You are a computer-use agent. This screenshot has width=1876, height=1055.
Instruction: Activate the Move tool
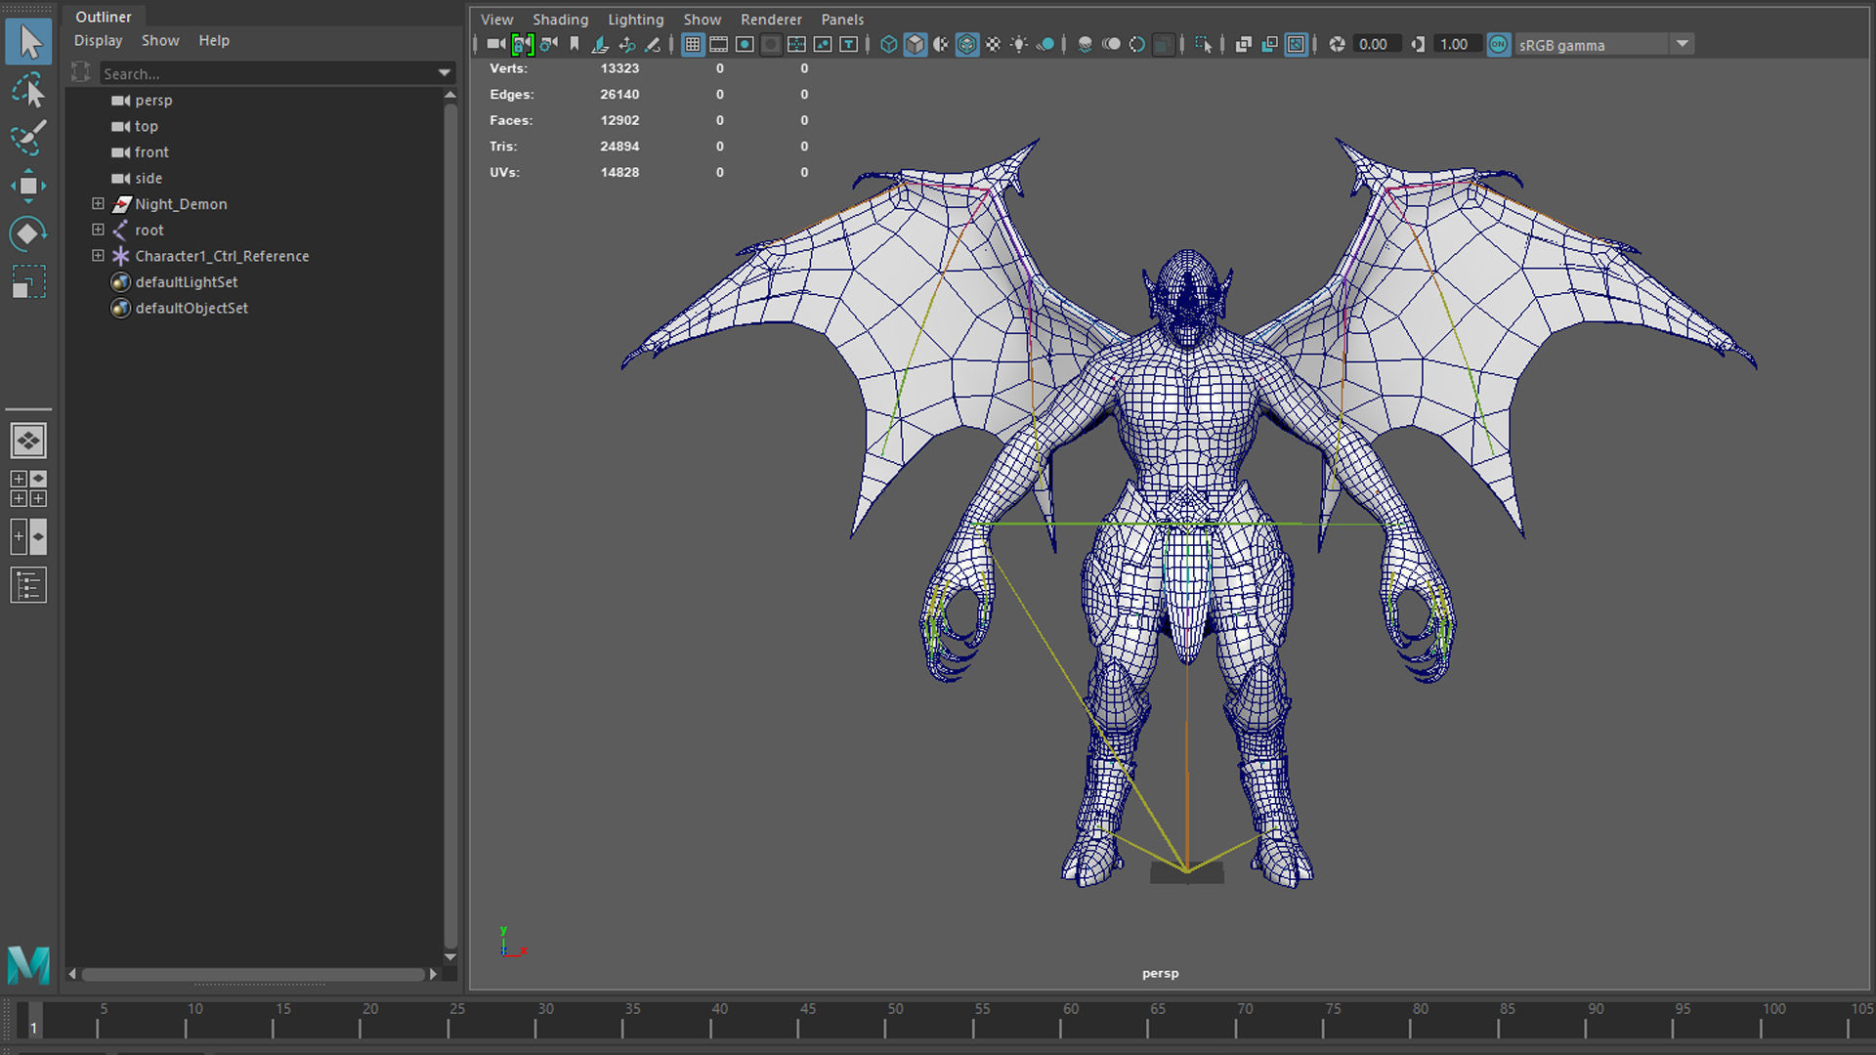point(28,186)
